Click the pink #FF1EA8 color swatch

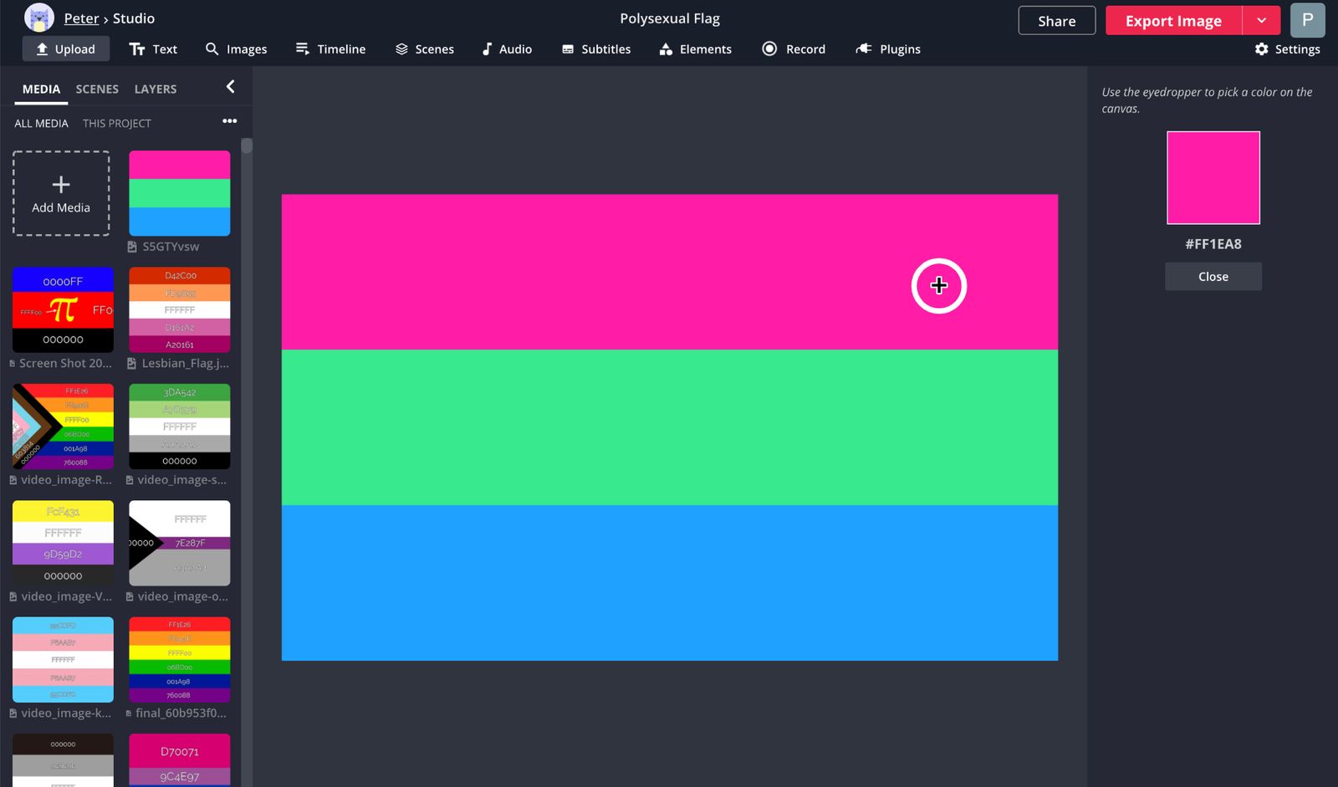(1213, 177)
